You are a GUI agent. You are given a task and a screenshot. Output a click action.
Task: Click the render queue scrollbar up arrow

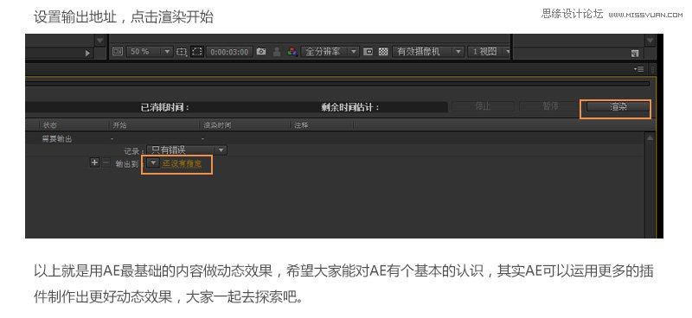coord(650,138)
